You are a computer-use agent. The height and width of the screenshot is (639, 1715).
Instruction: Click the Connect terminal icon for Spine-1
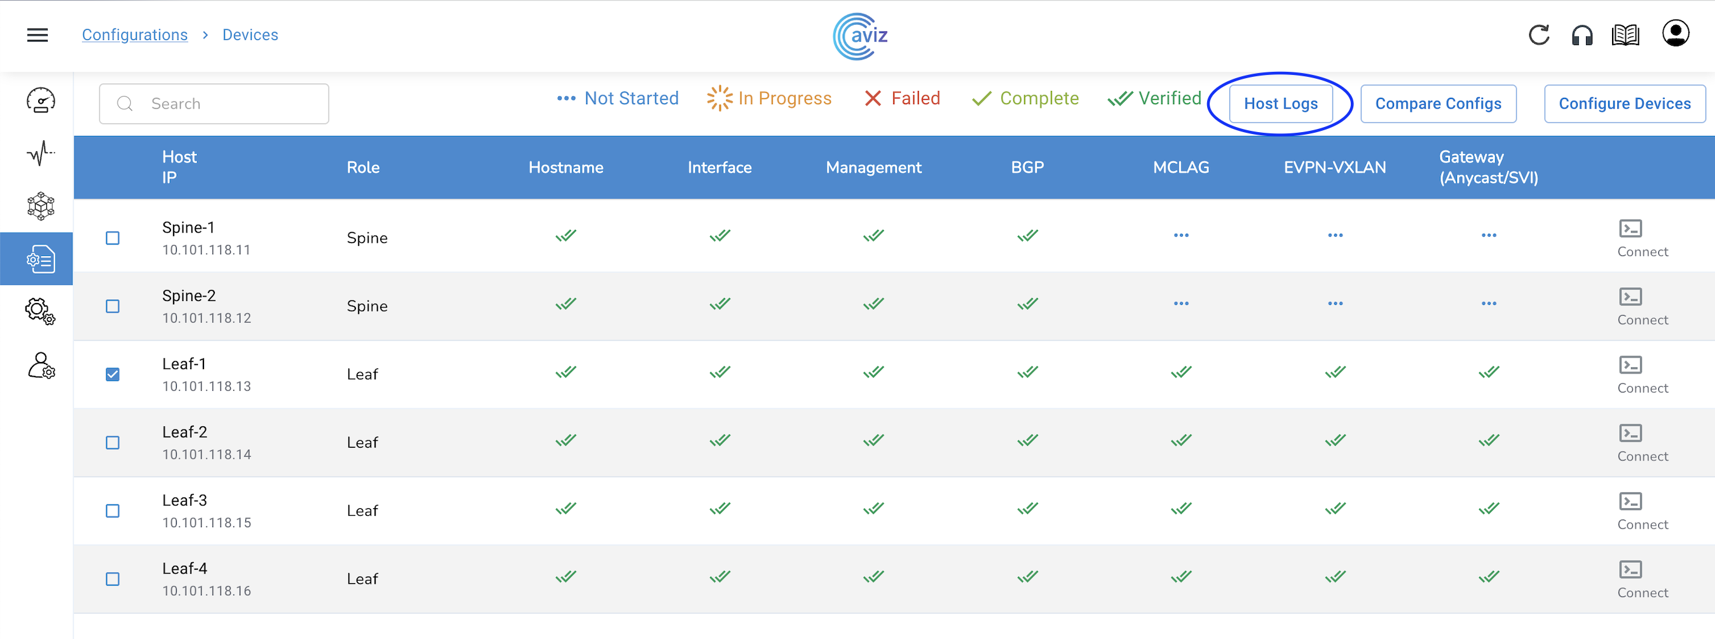1630,229
